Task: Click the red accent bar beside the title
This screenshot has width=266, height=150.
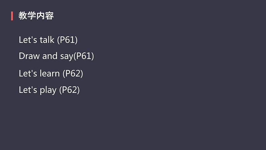Action: click(x=12, y=16)
